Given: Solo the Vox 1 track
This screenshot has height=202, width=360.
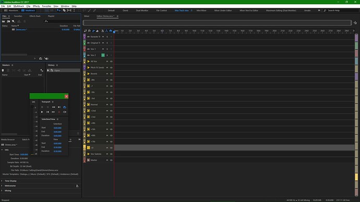Looking at the screenshot, I should [107, 49].
